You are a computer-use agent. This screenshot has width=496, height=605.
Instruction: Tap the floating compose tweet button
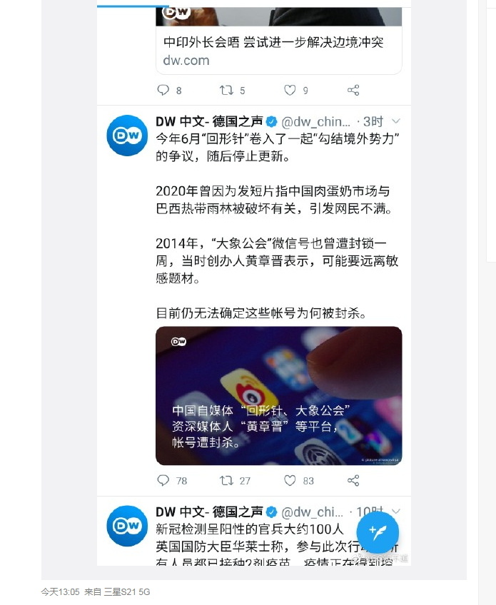(x=377, y=532)
